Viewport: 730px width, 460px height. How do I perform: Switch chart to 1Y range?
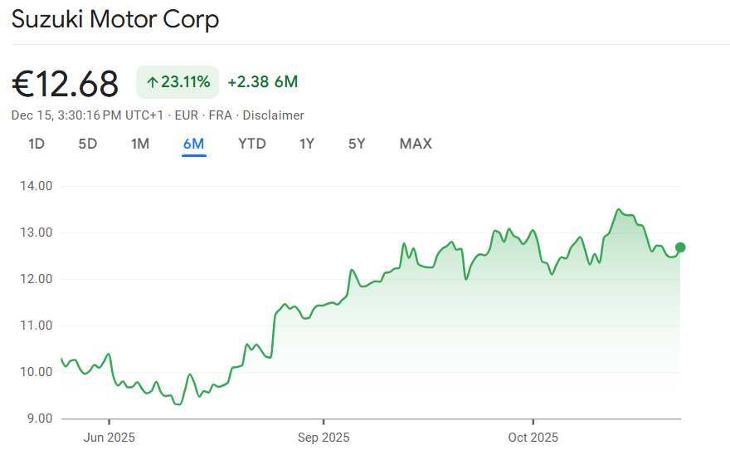[x=307, y=144]
